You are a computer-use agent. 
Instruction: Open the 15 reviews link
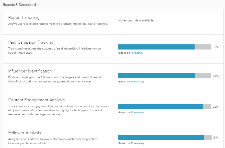136,53
